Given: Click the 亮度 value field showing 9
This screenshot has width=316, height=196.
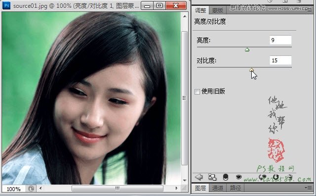Looking at the screenshot, I should pyautogui.click(x=280, y=40).
